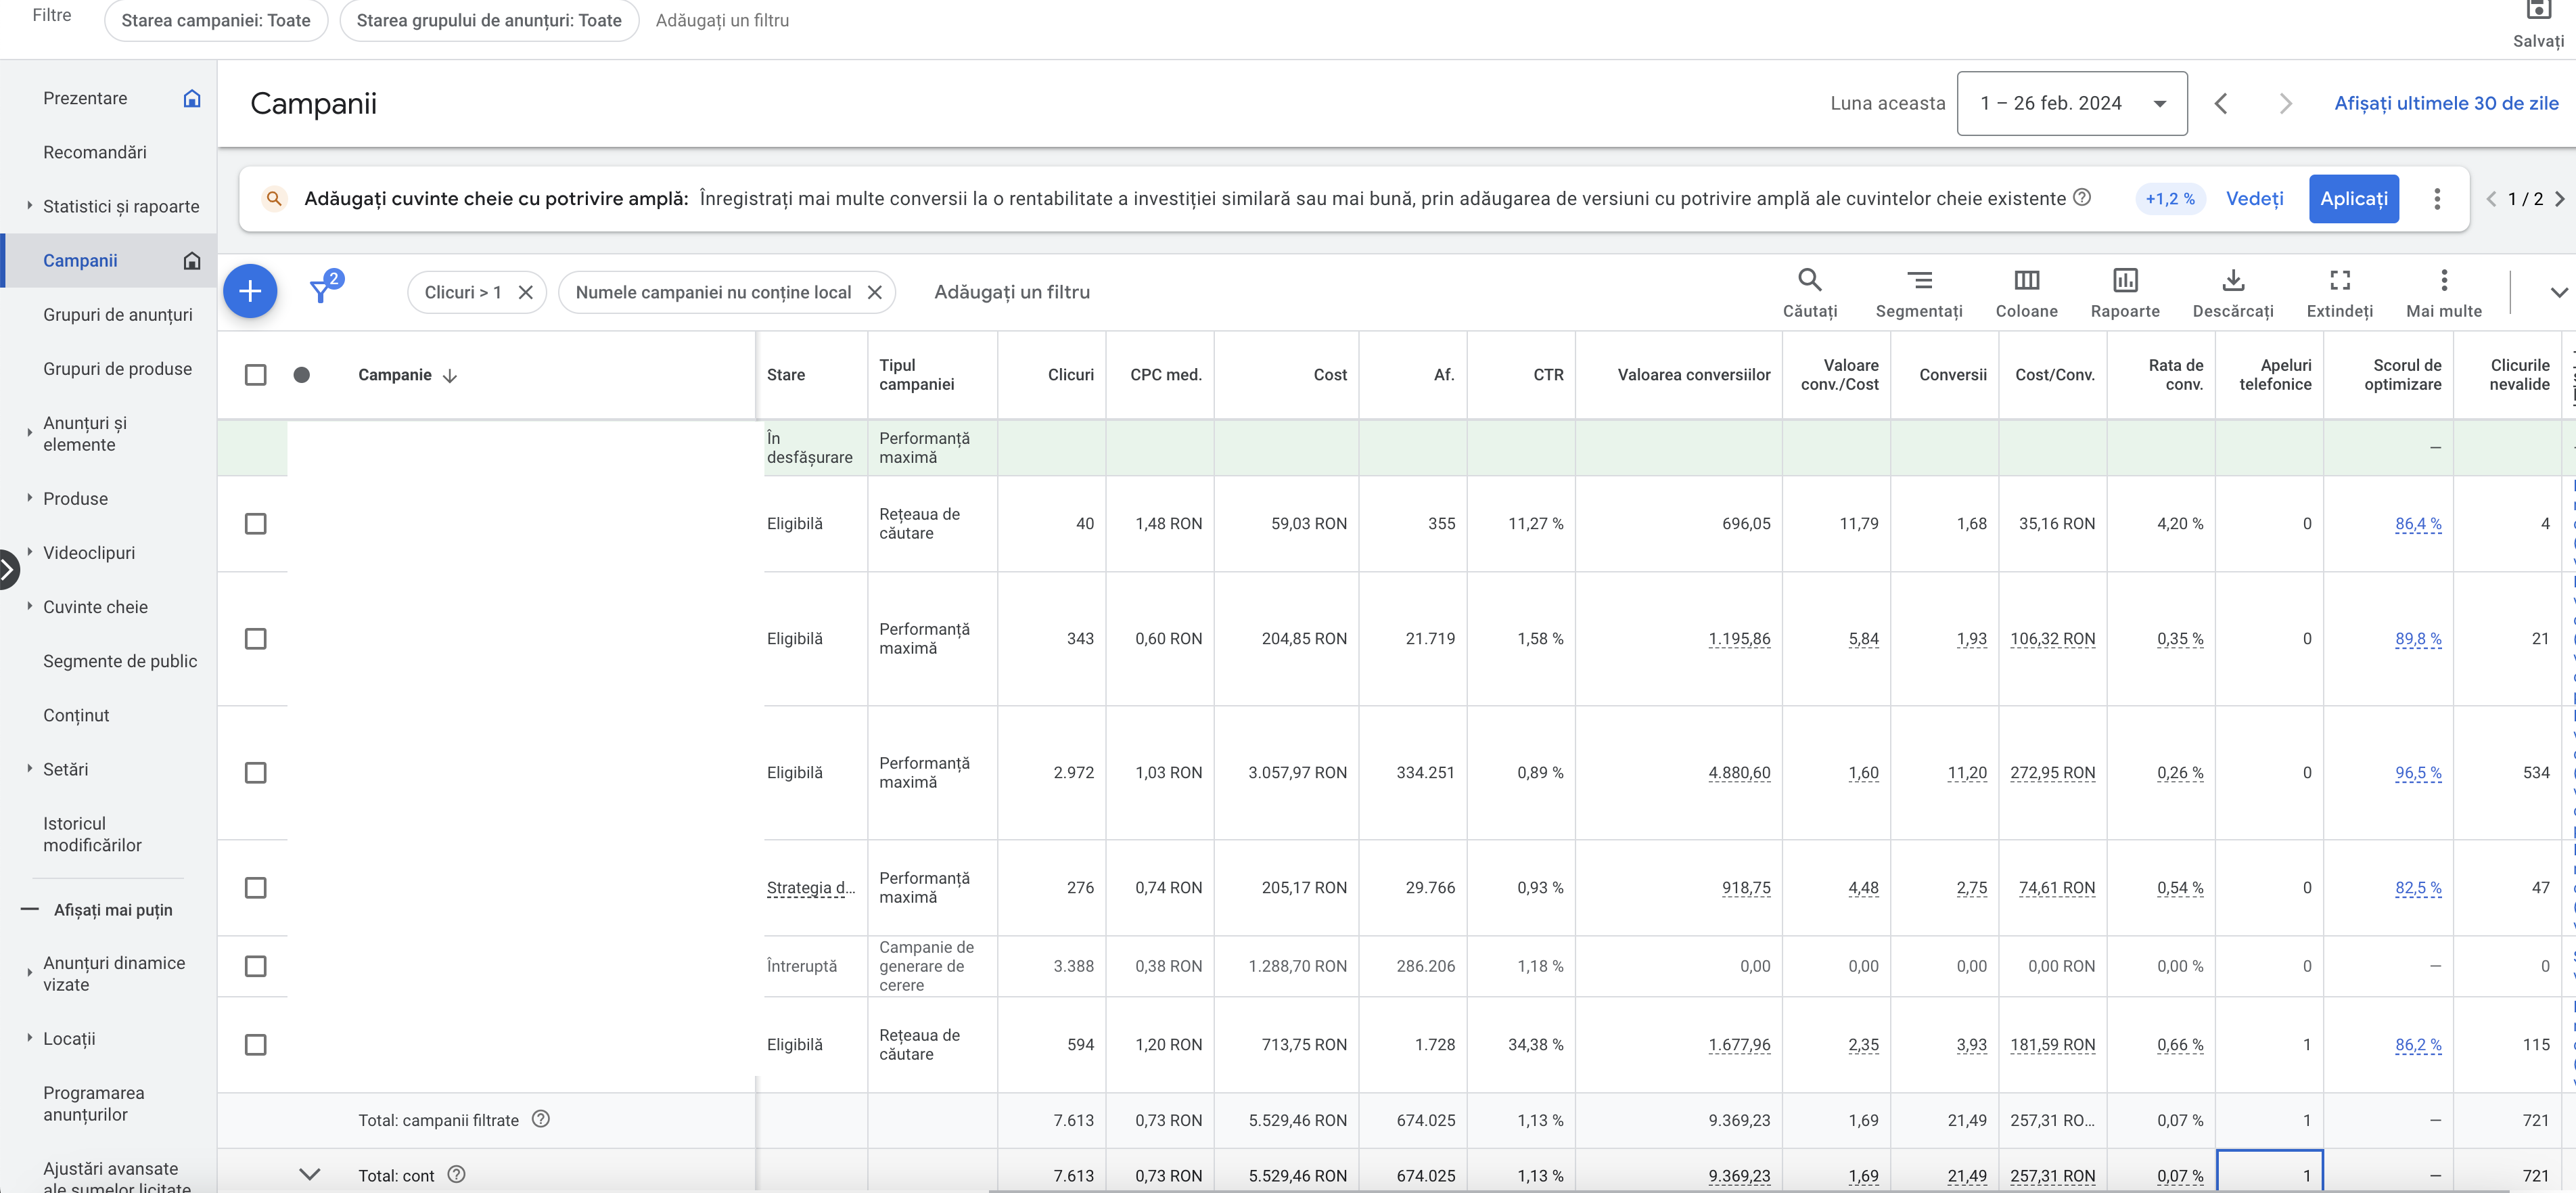The width and height of the screenshot is (2576, 1193).
Task: Toggle the select-all header checkbox
Action: 255,374
